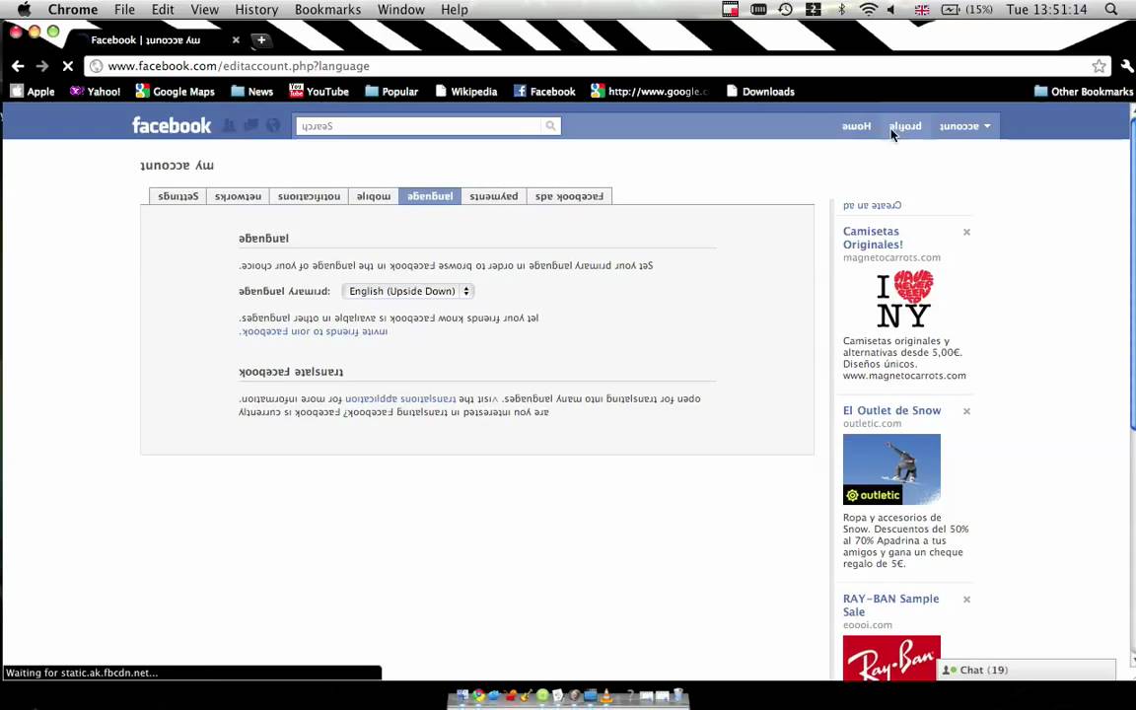Open the primary language dropdown
Screen dimensions: 1136x710
tap(408, 291)
